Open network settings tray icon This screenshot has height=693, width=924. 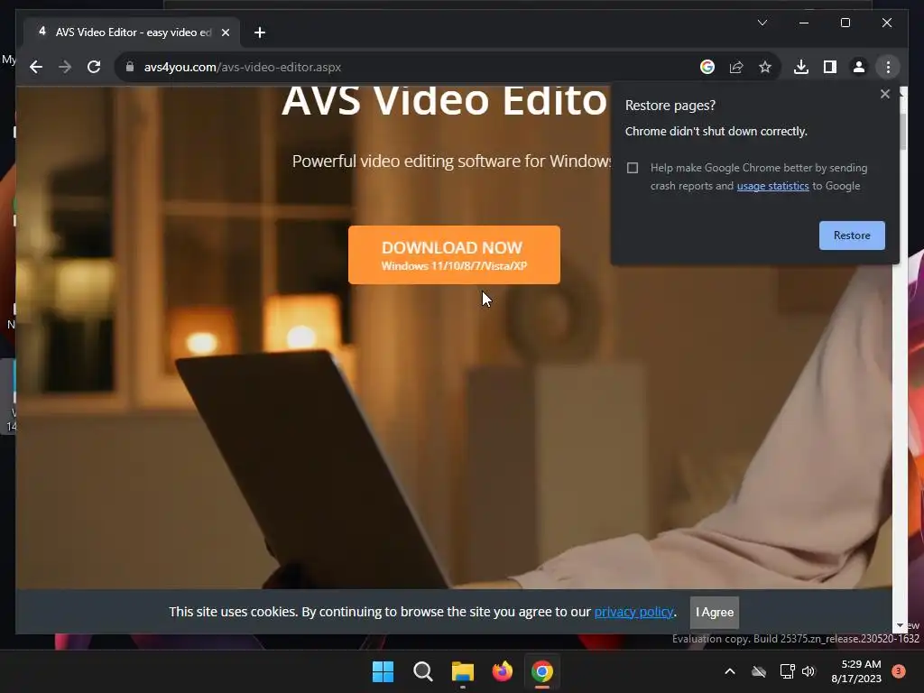pos(787,671)
